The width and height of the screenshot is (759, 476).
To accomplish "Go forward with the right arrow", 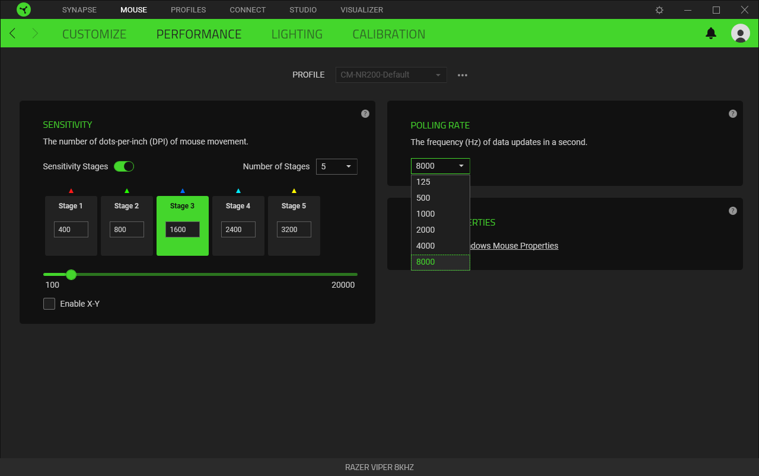I will [x=35, y=34].
